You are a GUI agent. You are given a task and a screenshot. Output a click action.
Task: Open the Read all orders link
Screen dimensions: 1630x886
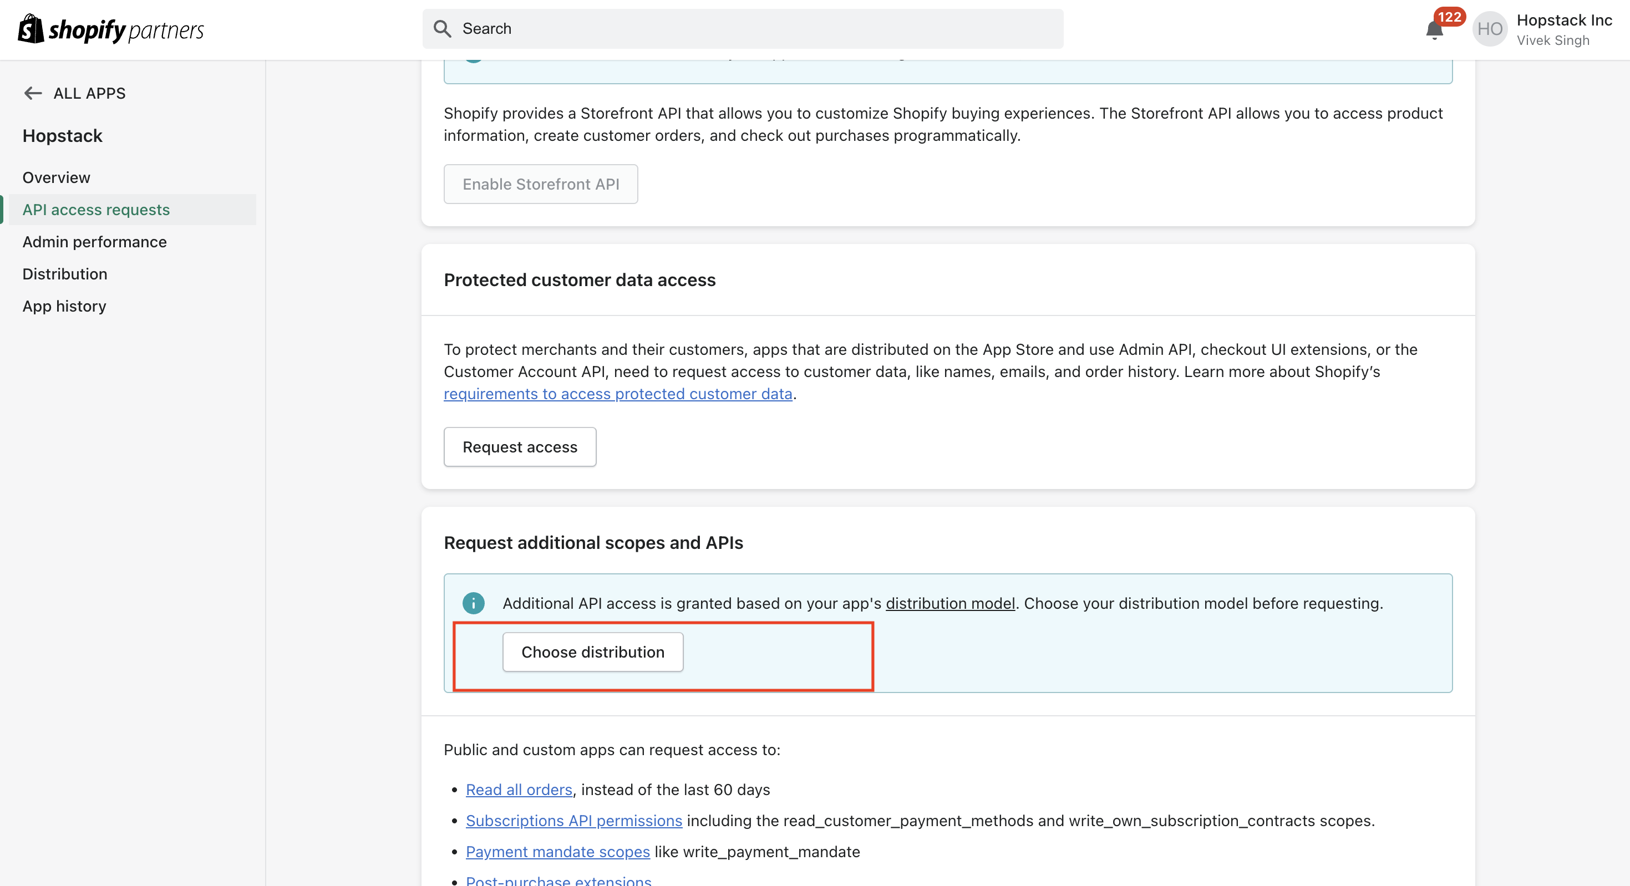[519, 789]
